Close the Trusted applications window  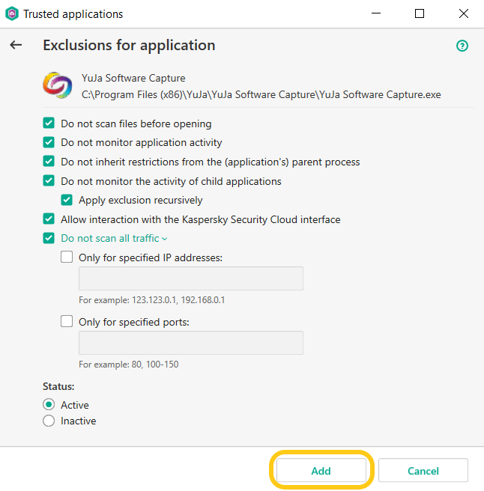(x=464, y=13)
